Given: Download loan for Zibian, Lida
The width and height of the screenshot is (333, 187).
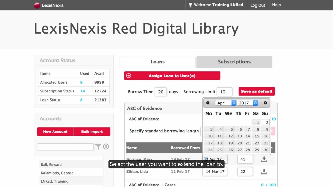Looking at the screenshot, I should pyautogui.click(x=264, y=171).
